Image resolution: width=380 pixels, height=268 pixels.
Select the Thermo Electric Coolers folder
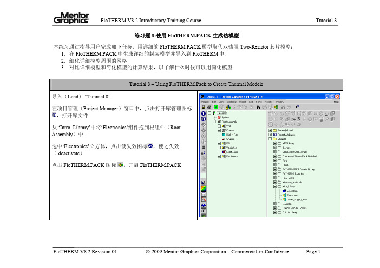(x=294, y=208)
